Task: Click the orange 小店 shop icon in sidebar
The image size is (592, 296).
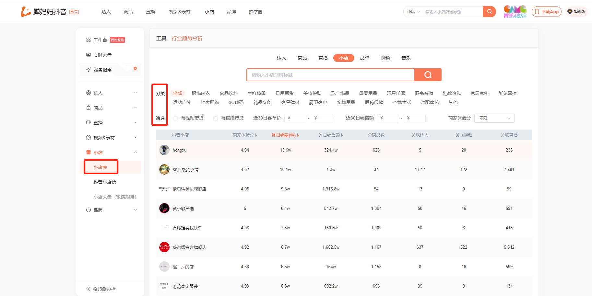Action: pyautogui.click(x=88, y=152)
